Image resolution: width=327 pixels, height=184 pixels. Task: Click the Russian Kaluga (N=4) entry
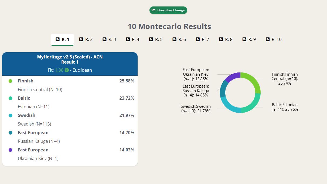(x=39, y=141)
